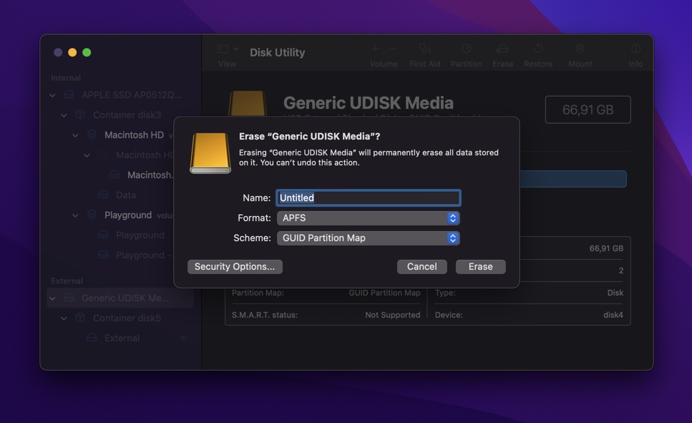Click the Playground layers icon
Screen dimensions: 692x423
coord(92,215)
